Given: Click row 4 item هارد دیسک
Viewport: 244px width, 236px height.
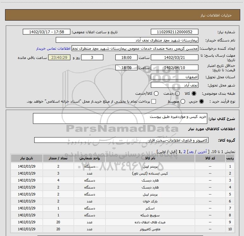Looking at the screenshot, I should [x=150, y=188].
